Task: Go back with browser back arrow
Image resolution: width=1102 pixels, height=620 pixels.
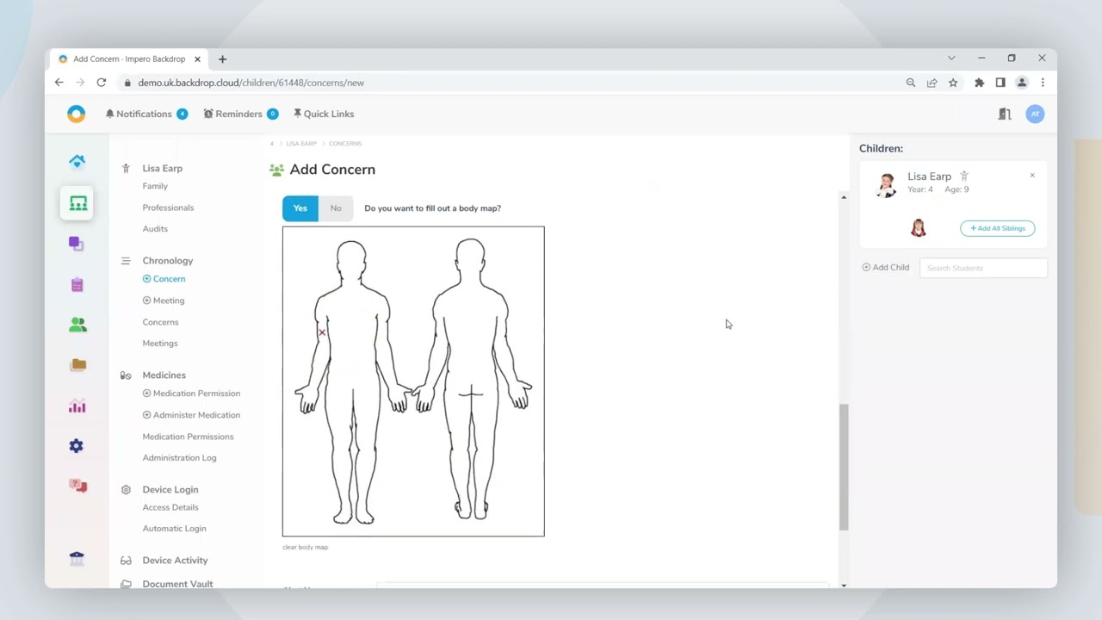Action: click(x=59, y=83)
